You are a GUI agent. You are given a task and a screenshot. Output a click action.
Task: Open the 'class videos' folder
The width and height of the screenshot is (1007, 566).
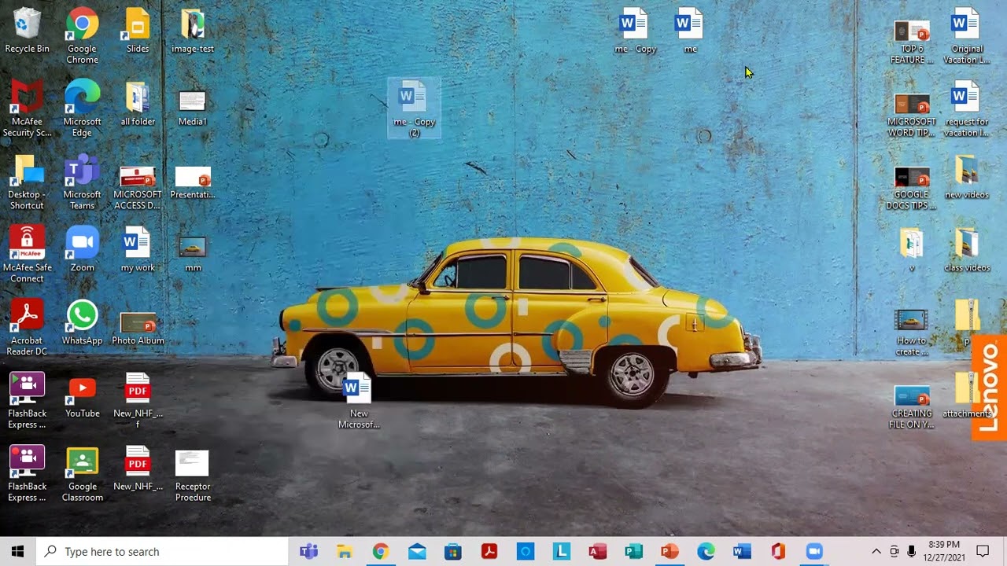966,250
